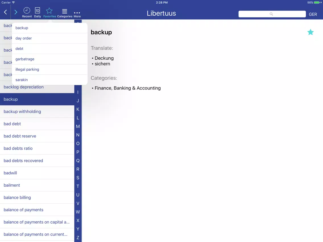This screenshot has width=323, height=242.
Task: Jump to letter Y in index
Action: click(78, 229)
